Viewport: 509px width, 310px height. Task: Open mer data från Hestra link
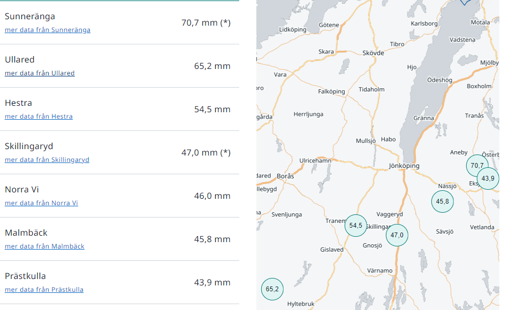coord(39,117)
